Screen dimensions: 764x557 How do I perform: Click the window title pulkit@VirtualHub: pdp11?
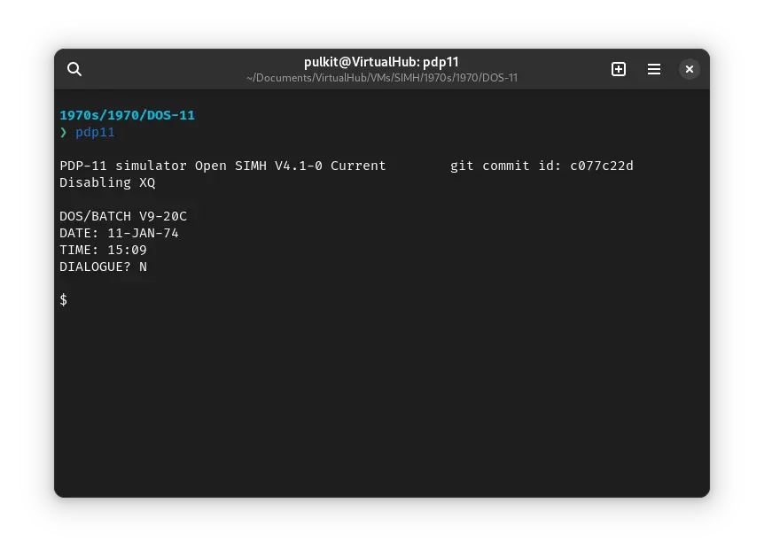click(381, 62)
